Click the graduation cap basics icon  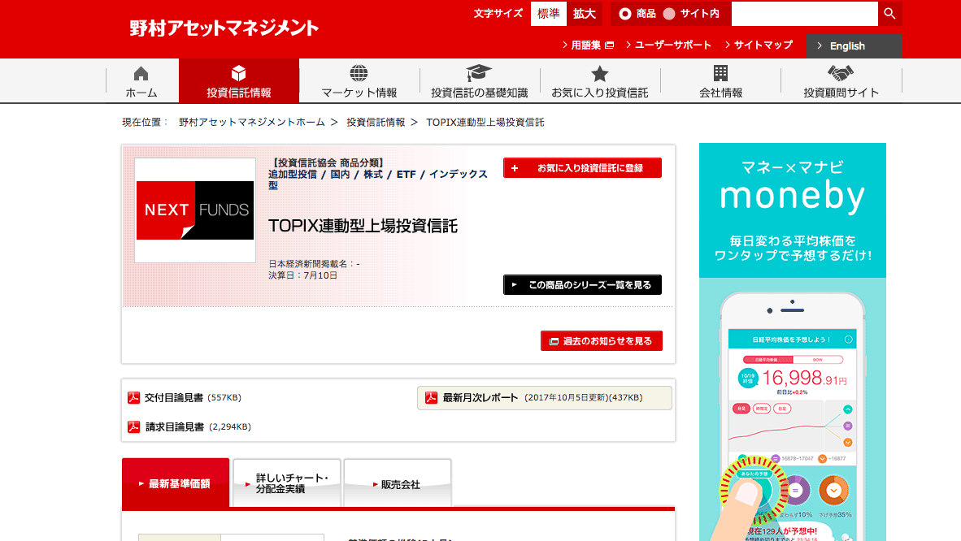479,74
